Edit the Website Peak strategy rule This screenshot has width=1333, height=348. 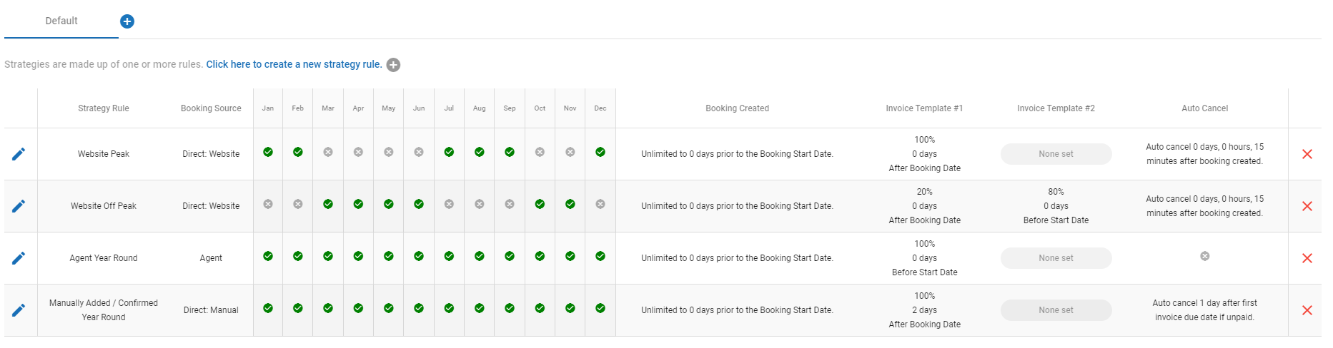[19, 154]
